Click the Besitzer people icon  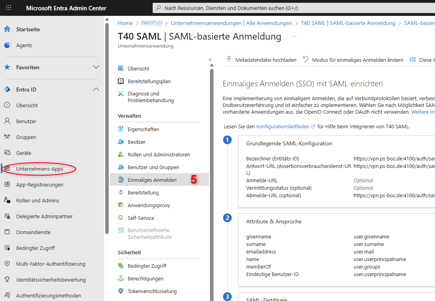[121, 142]
